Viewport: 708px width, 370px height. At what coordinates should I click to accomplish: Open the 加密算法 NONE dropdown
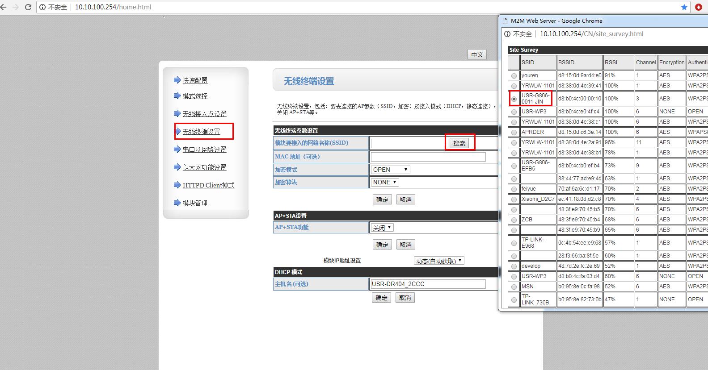point(385,182)
